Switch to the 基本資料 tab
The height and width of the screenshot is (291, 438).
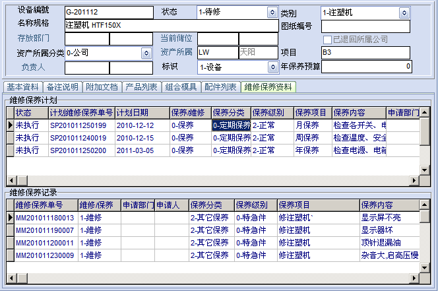pos(22,87)
